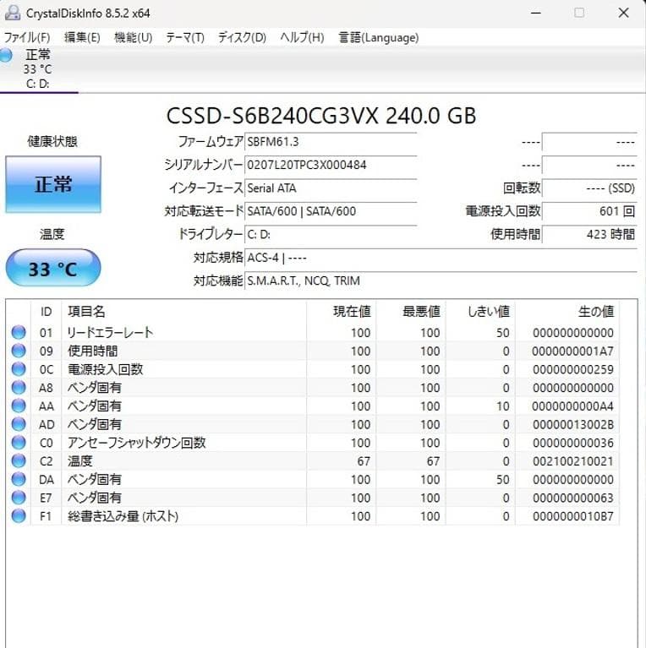
Task: Click the rotation rate value ---- (SSD)
Action: click(x=589, y=188)
